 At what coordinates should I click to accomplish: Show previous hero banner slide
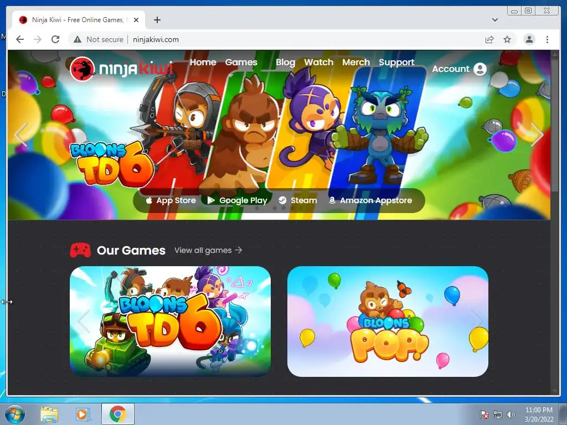click(x=20, y=134)
